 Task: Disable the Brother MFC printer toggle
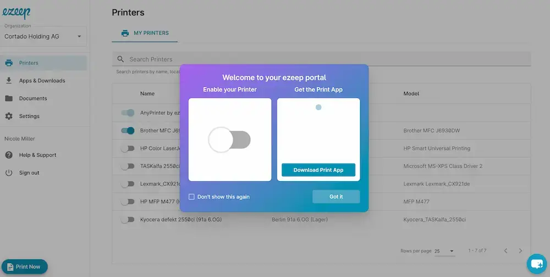point(128,131)
